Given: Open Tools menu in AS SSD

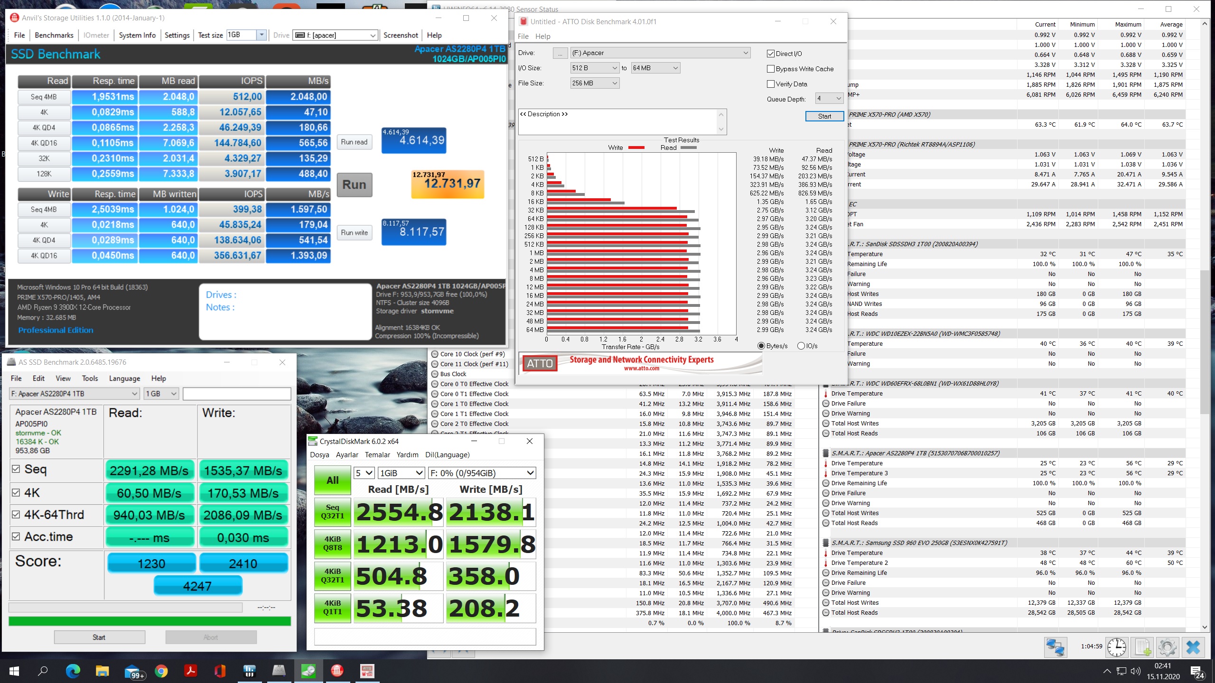Looking at the screenshot, I should coord(90,378).
